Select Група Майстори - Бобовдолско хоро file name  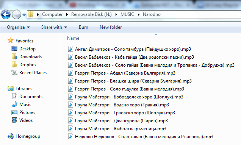pos(129,97)
